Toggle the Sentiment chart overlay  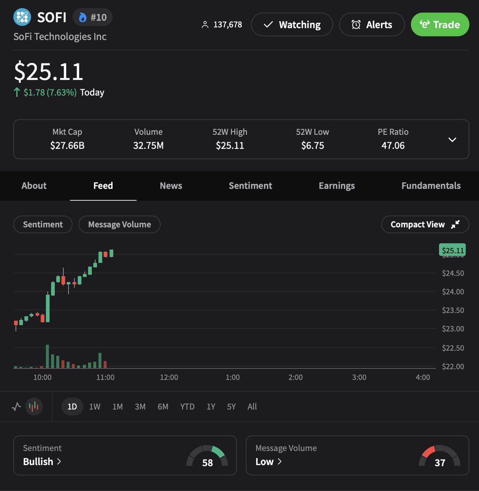pos(43,224)
